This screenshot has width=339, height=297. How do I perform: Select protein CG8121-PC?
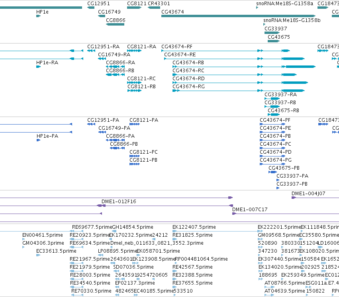pos(143,152)
